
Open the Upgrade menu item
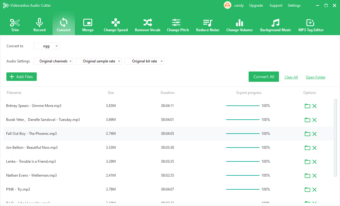point(256,5)
